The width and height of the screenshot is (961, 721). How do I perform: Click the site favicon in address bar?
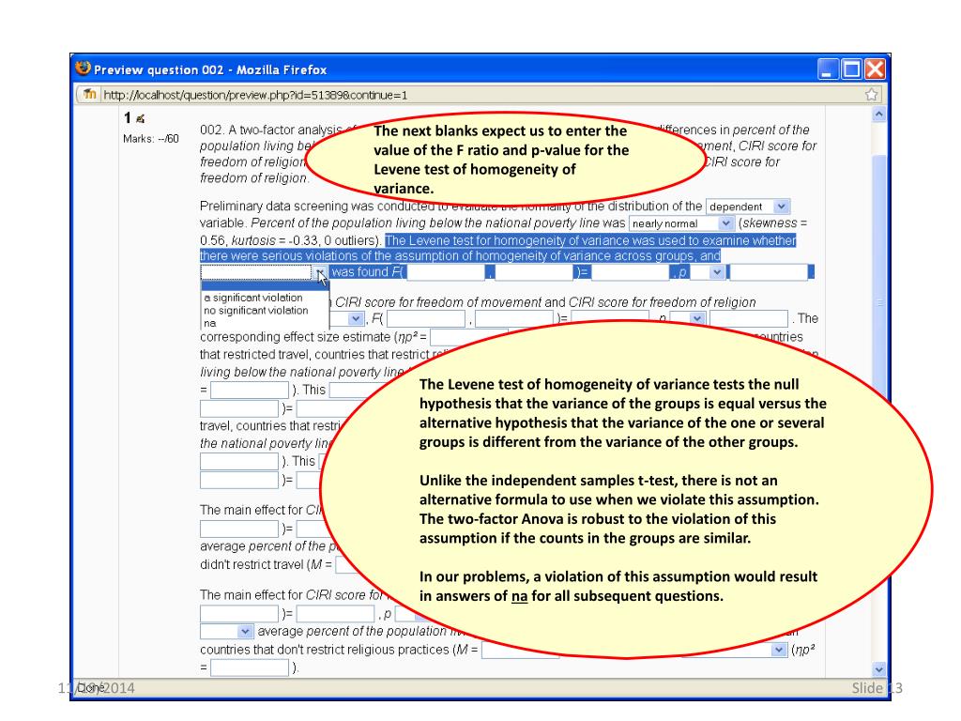pos(90,95)
